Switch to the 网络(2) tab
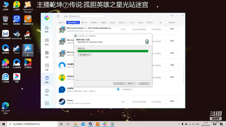 150,23
